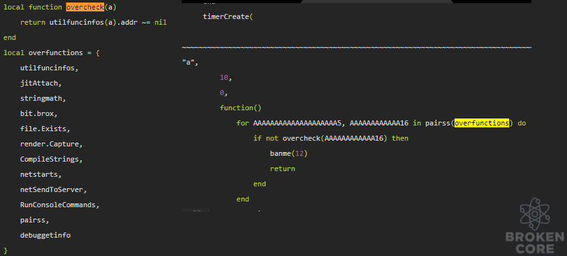Click the "timerCreate(" call
This screenshot has height=256, width=567.
coord(226,16)
